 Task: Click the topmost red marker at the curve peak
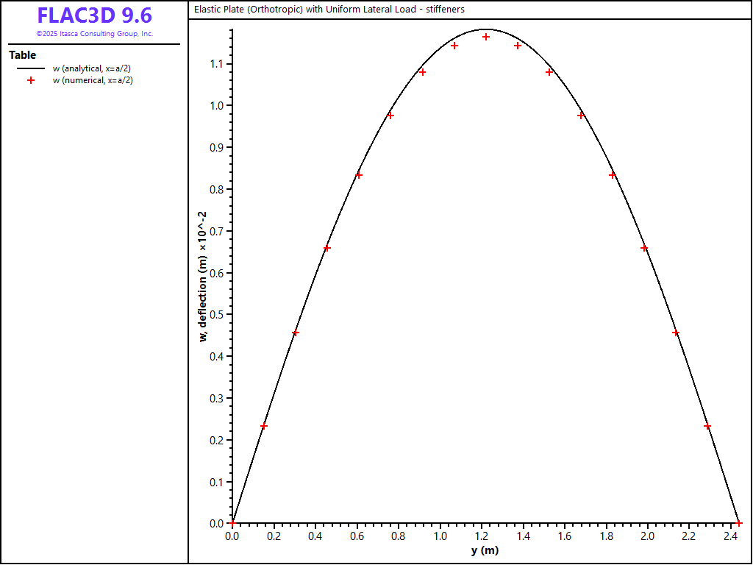(486, 37)
